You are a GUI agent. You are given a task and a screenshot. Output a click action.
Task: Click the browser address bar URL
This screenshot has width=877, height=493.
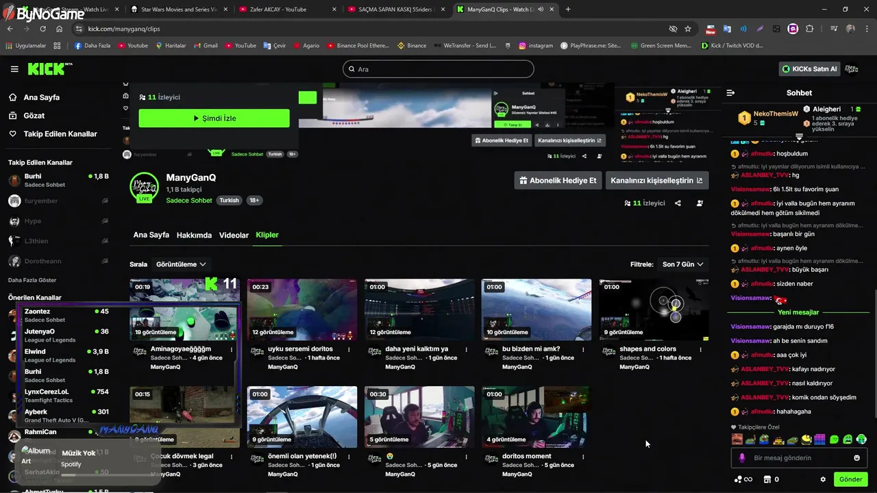coord(124,29)
